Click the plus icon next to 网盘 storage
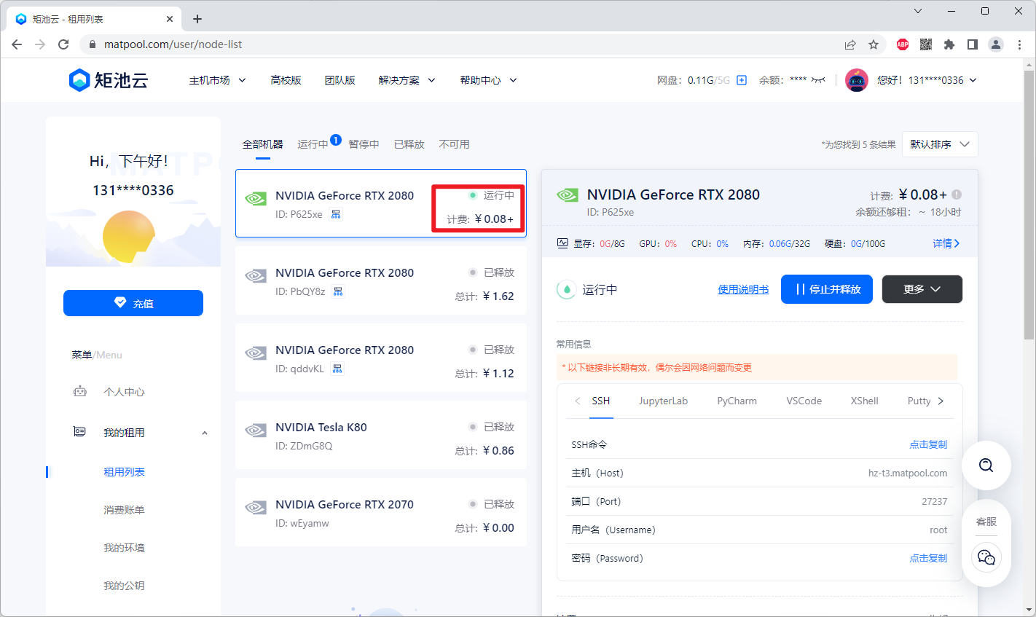This screenshot has height=617, width=1036. click(x=742, y=80)
